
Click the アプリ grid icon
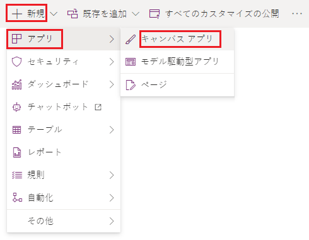pos(16,39)
